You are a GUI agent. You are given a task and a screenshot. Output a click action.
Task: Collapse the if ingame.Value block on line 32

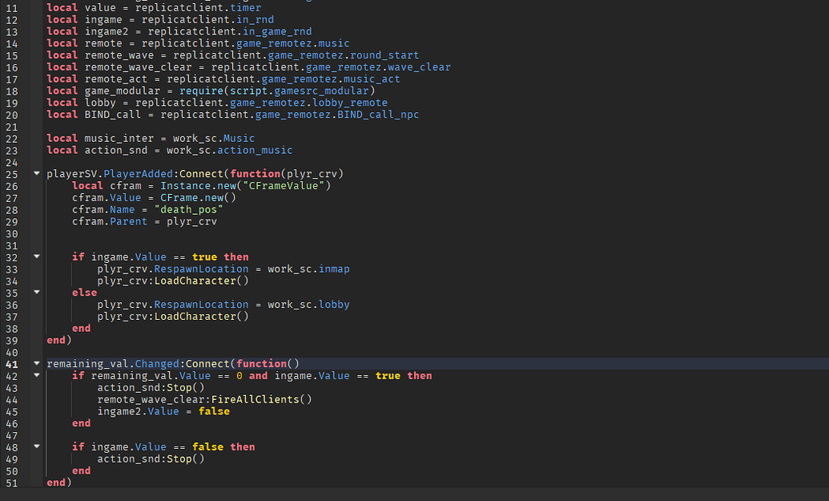point(35,257)
